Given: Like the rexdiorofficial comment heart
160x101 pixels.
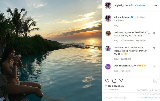Looking at the screenshot, I should [x=154, y=48].
